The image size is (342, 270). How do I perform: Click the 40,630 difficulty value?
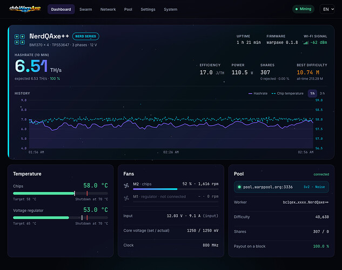[x=322, y=217]
